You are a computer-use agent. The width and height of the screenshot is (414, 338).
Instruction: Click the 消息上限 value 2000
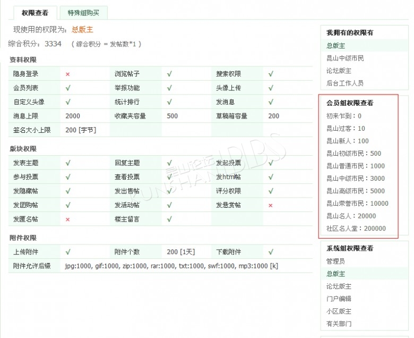[x=73, y=116]
